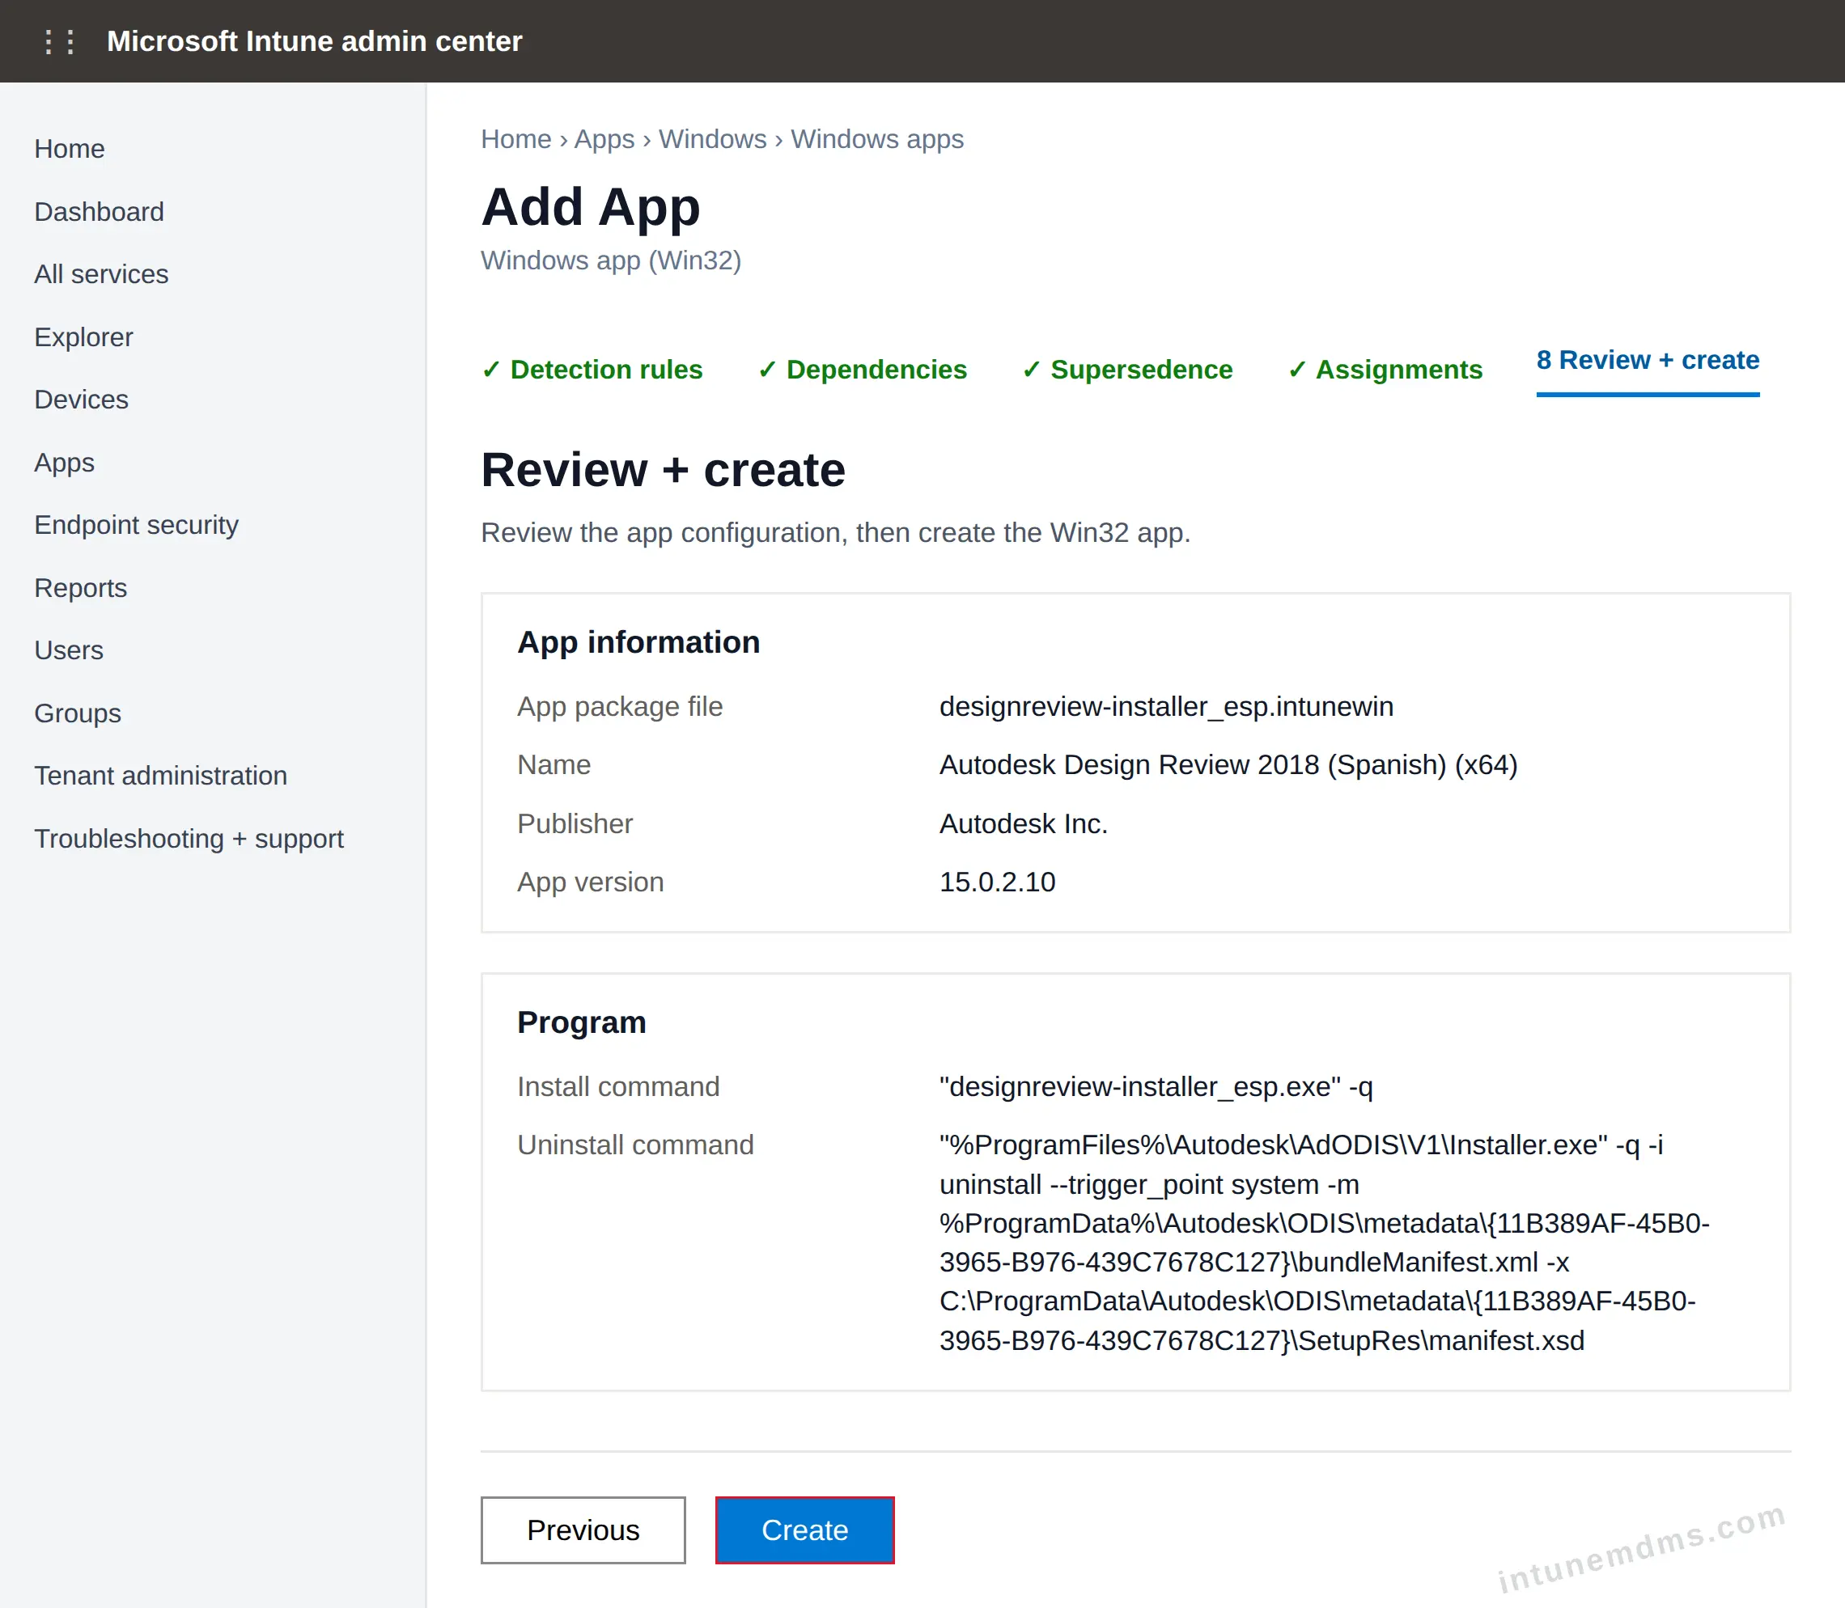Image resolution: width=1845 pixels, height=1608 pixels.
Task: Open Endpoint security in the sidebar
Action: tap(137, 525)
